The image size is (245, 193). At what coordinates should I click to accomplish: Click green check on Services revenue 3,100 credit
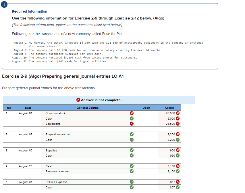click(178, 171)
